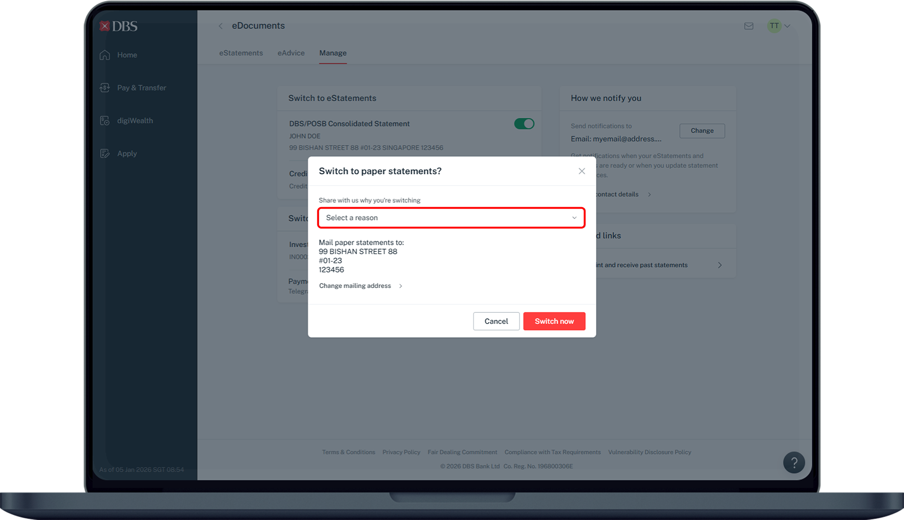Click the back arrow beside eDocuments
Screen dimensions: 904x520
[x=221, y=26]
